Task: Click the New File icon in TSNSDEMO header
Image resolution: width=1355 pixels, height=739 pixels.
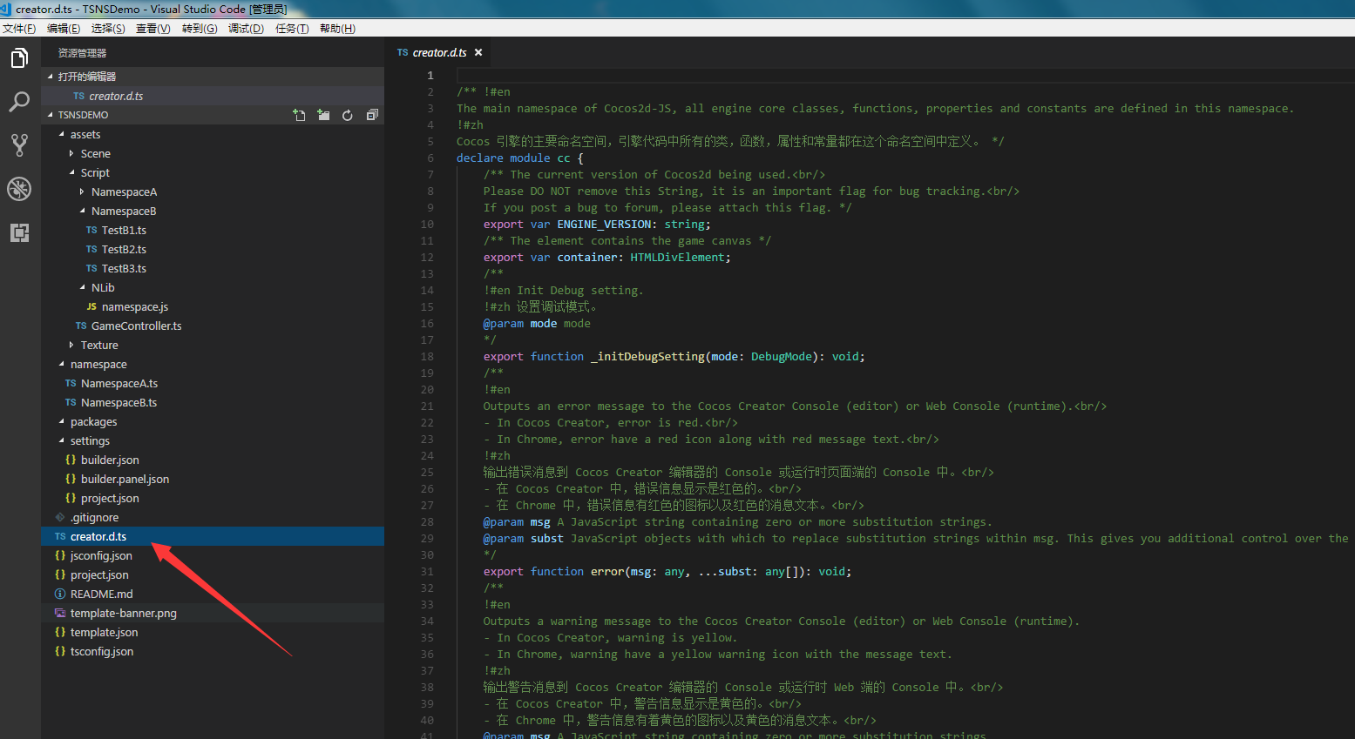Action: point(299,115)
